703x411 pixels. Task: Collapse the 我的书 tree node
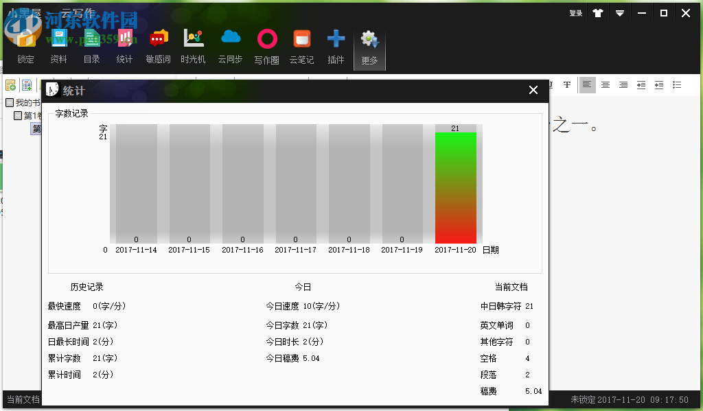[x=9, y=103]
